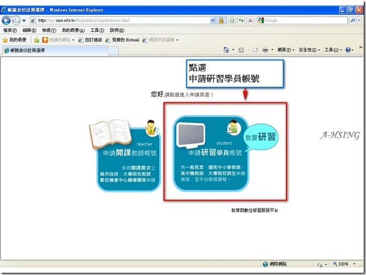Screen dimensions: 366x275
Task: Expand the command bar overflow chevron
Action: (361, 47)
